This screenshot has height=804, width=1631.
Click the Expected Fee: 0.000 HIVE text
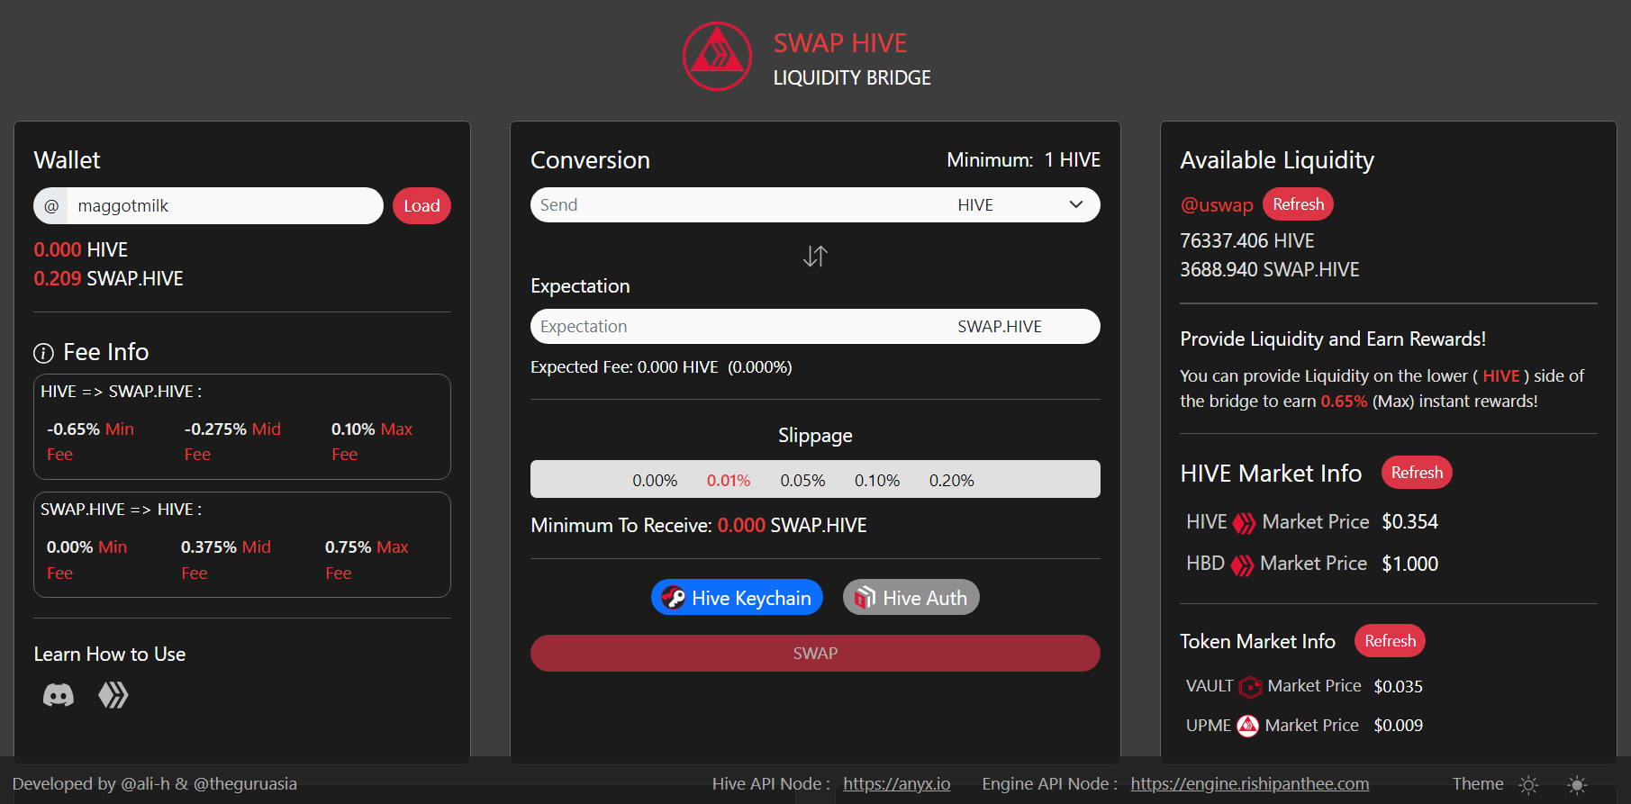point(661,367)
